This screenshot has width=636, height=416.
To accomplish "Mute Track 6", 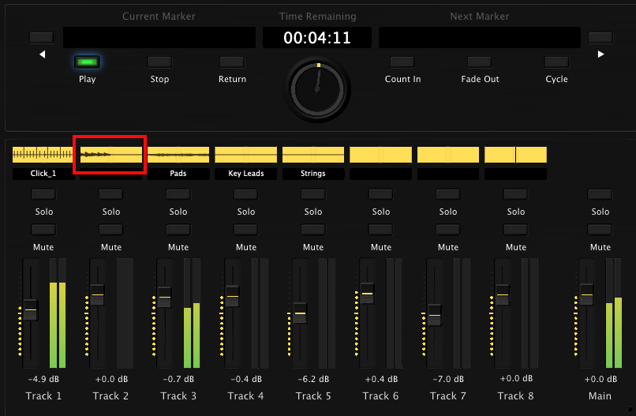I will click(x=380, y=230).
